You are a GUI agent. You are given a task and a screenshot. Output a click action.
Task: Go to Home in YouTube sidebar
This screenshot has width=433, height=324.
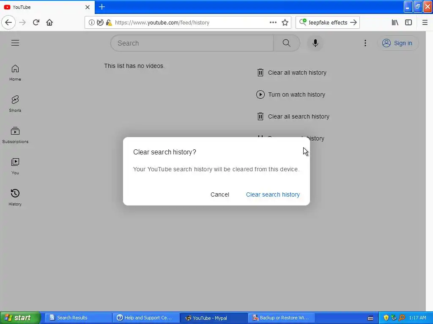pos(15,73)
